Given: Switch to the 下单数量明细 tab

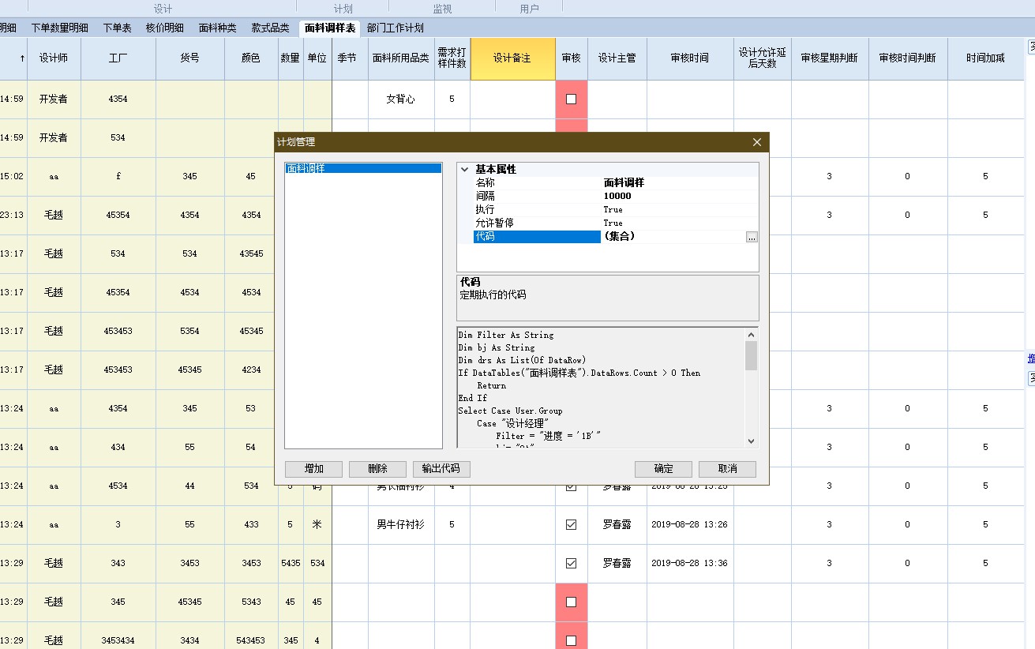Looking at the screenshot, I should (x=59, y=28).
